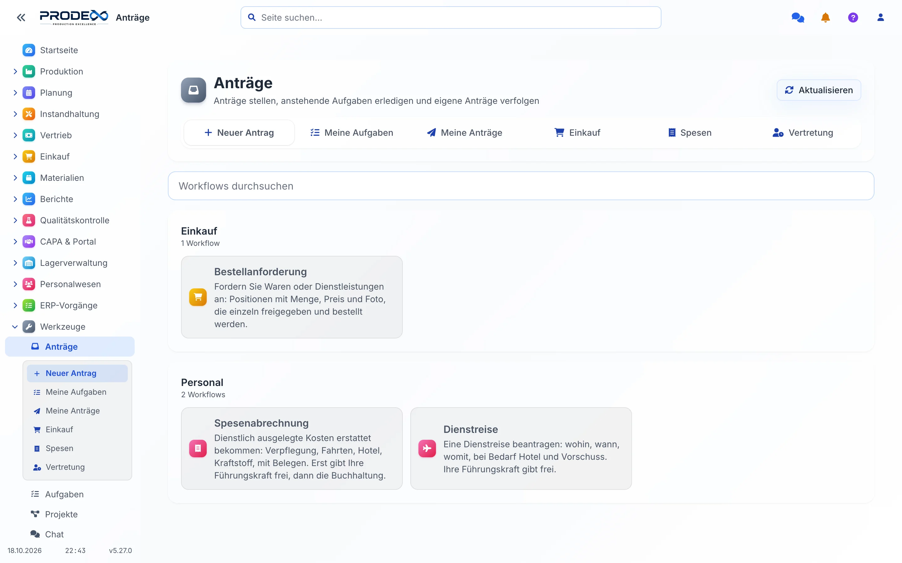902x563 pixels.
Task: Click the Planung calendar icon
Action: point(29,93)
